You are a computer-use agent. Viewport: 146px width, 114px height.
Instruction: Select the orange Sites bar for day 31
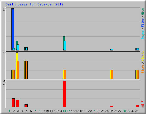point(138,74)
